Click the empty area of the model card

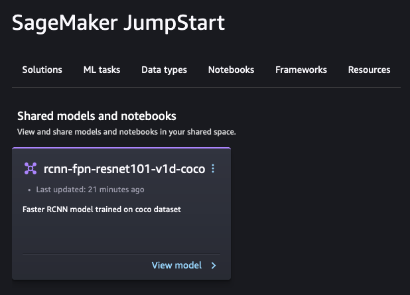tap(121, 234)
